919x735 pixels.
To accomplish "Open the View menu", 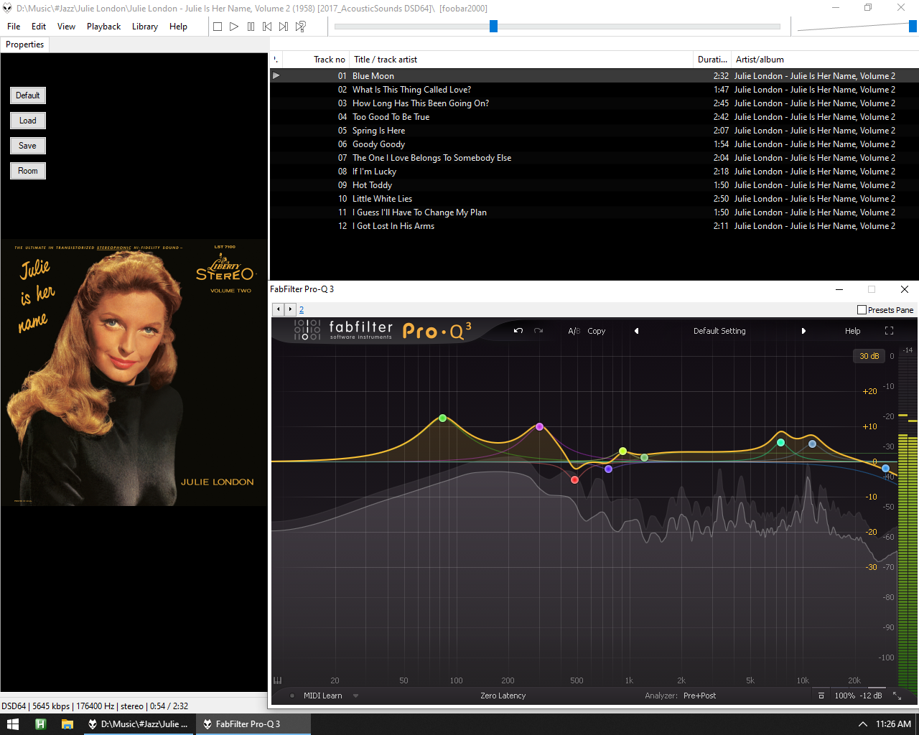I will [66, 27].
